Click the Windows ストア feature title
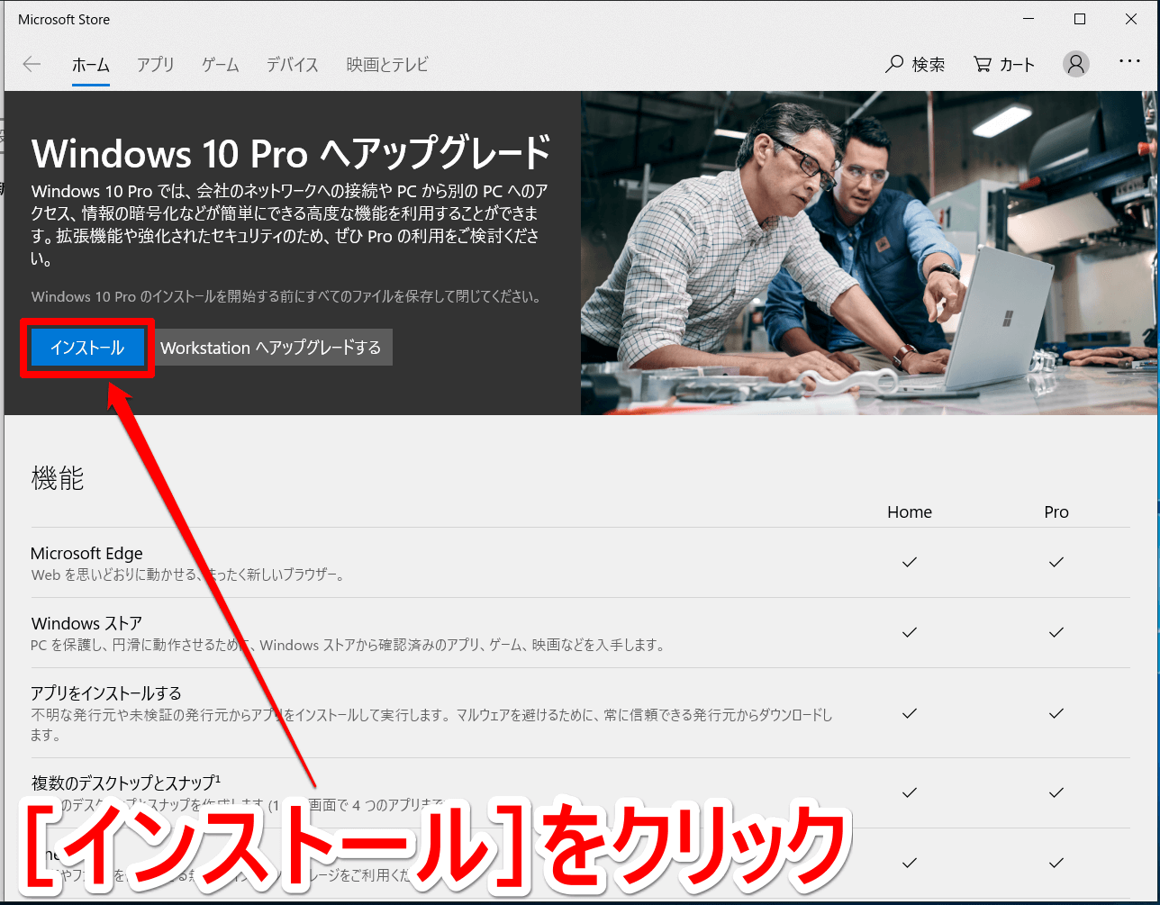1160x905 pixels. click(87, 623)
